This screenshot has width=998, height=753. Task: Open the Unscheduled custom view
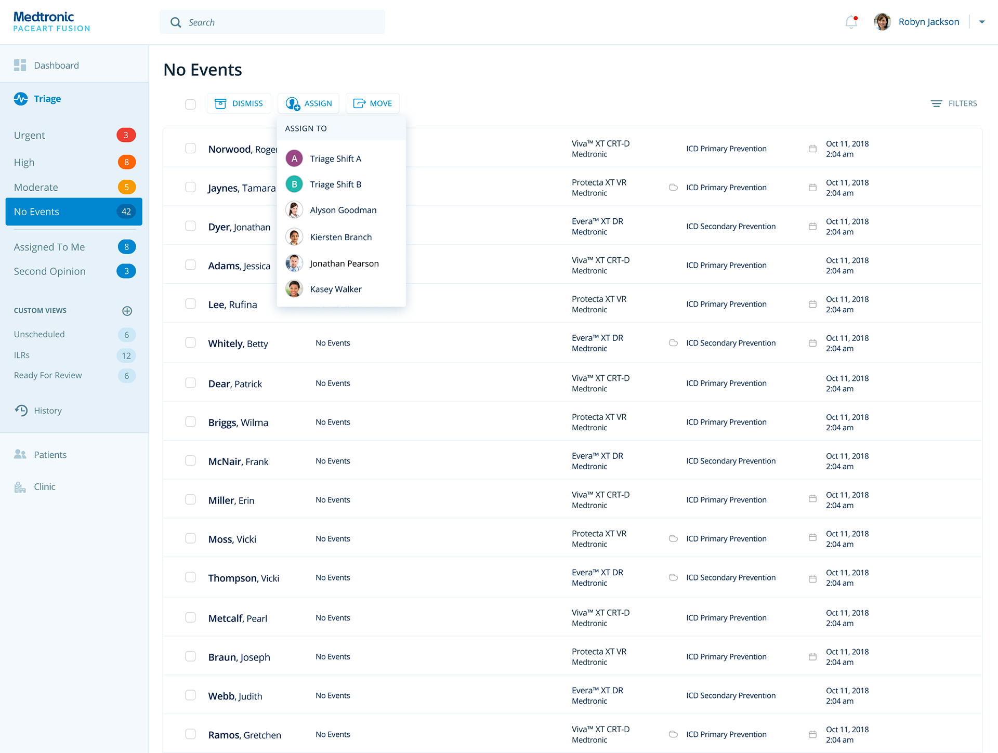coord(74,334)
